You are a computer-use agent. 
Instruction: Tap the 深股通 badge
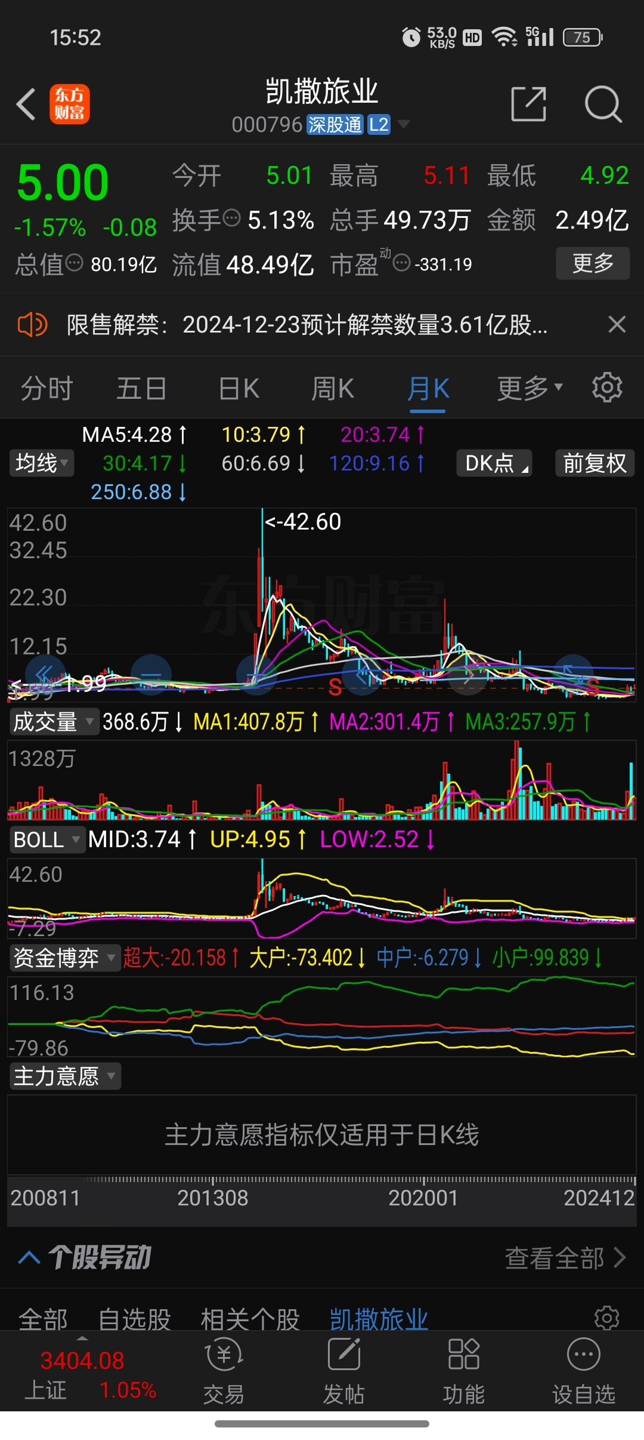(x=335, y=124)
